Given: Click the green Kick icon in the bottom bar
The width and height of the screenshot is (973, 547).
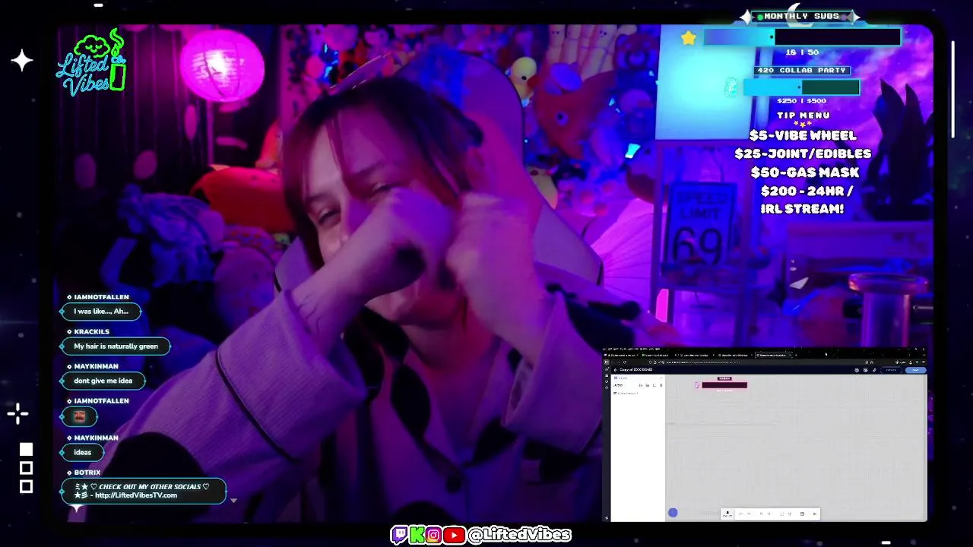Looking at the screenshot, I should [417, 536].
